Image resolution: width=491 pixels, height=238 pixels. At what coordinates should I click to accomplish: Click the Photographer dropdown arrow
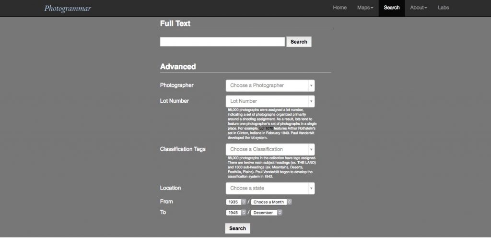tap(311, 85)
